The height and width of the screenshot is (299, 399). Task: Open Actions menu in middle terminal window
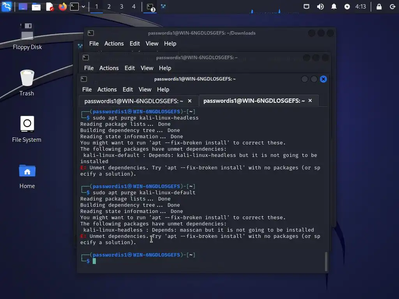click(109, 68)
